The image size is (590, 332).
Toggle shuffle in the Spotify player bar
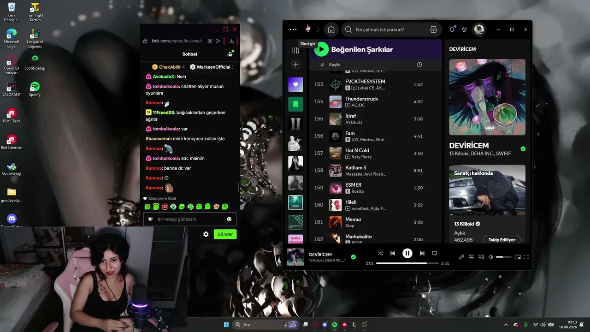[380, 253]
